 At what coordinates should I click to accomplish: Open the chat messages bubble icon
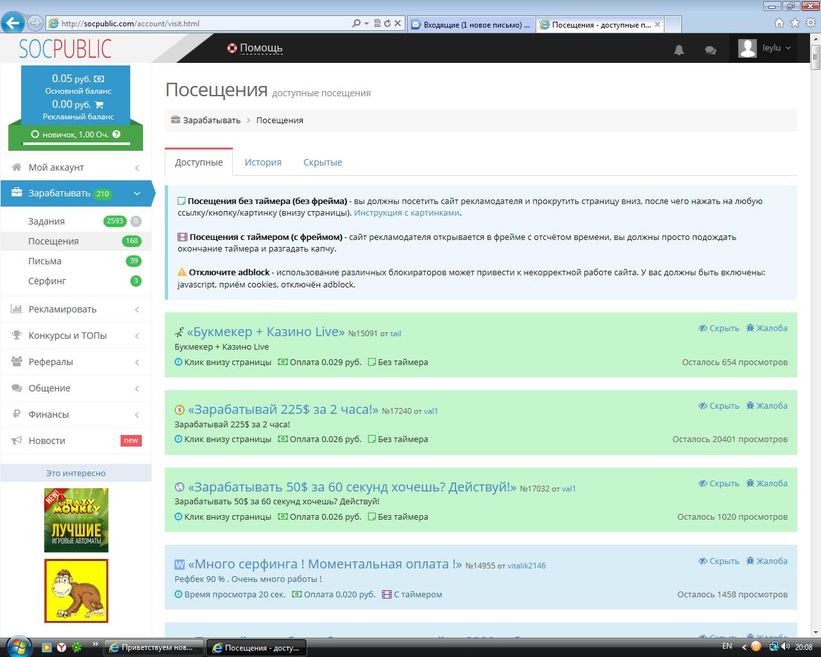tap(710, 49)
